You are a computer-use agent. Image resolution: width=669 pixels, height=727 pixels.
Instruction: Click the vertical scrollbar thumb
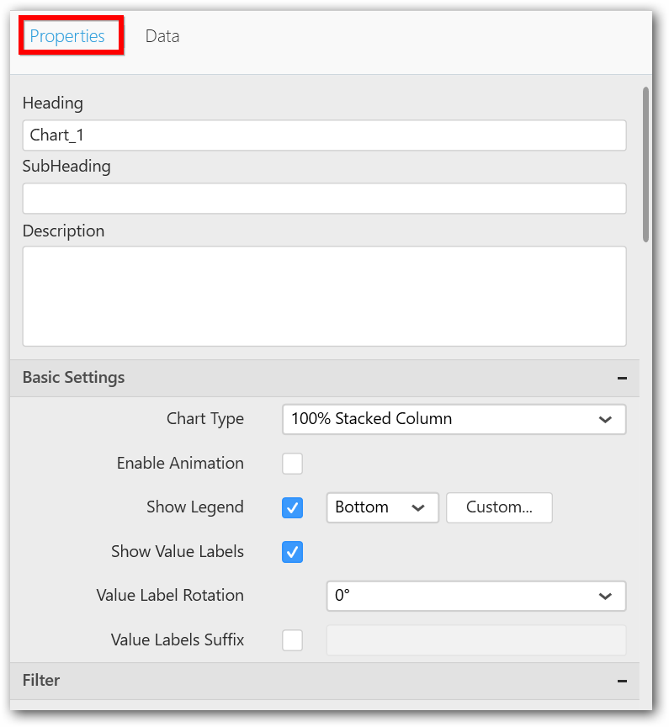click(645, 164)
